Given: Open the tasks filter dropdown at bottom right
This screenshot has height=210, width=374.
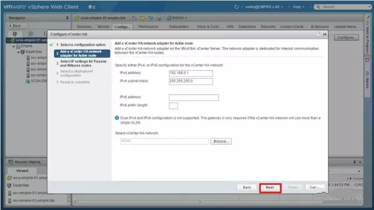Looking at the screenshot, I should [x=359, y=171].
